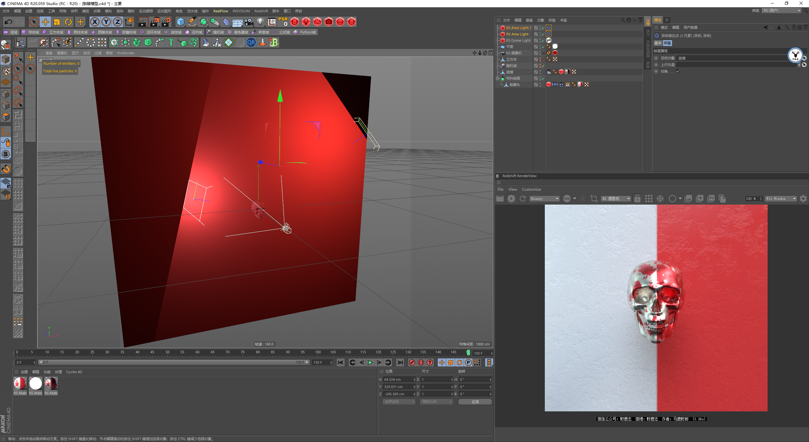This screenshot has height=442, width=809.
Task: Open the PSR reset icon
Action: pyautogui.click(x=283, y=22)
